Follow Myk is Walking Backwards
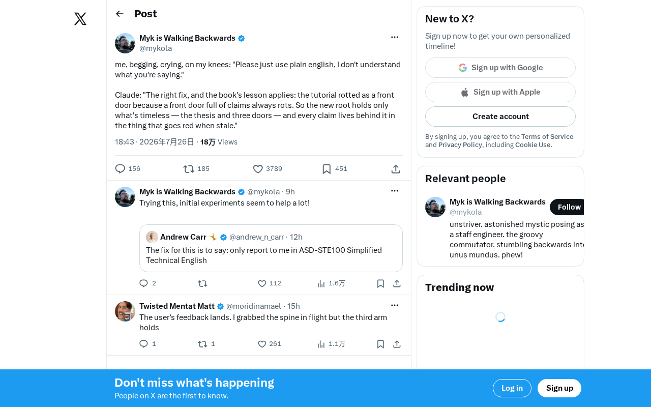The height and width of the screenshot is (407, 651). [567, 207]
